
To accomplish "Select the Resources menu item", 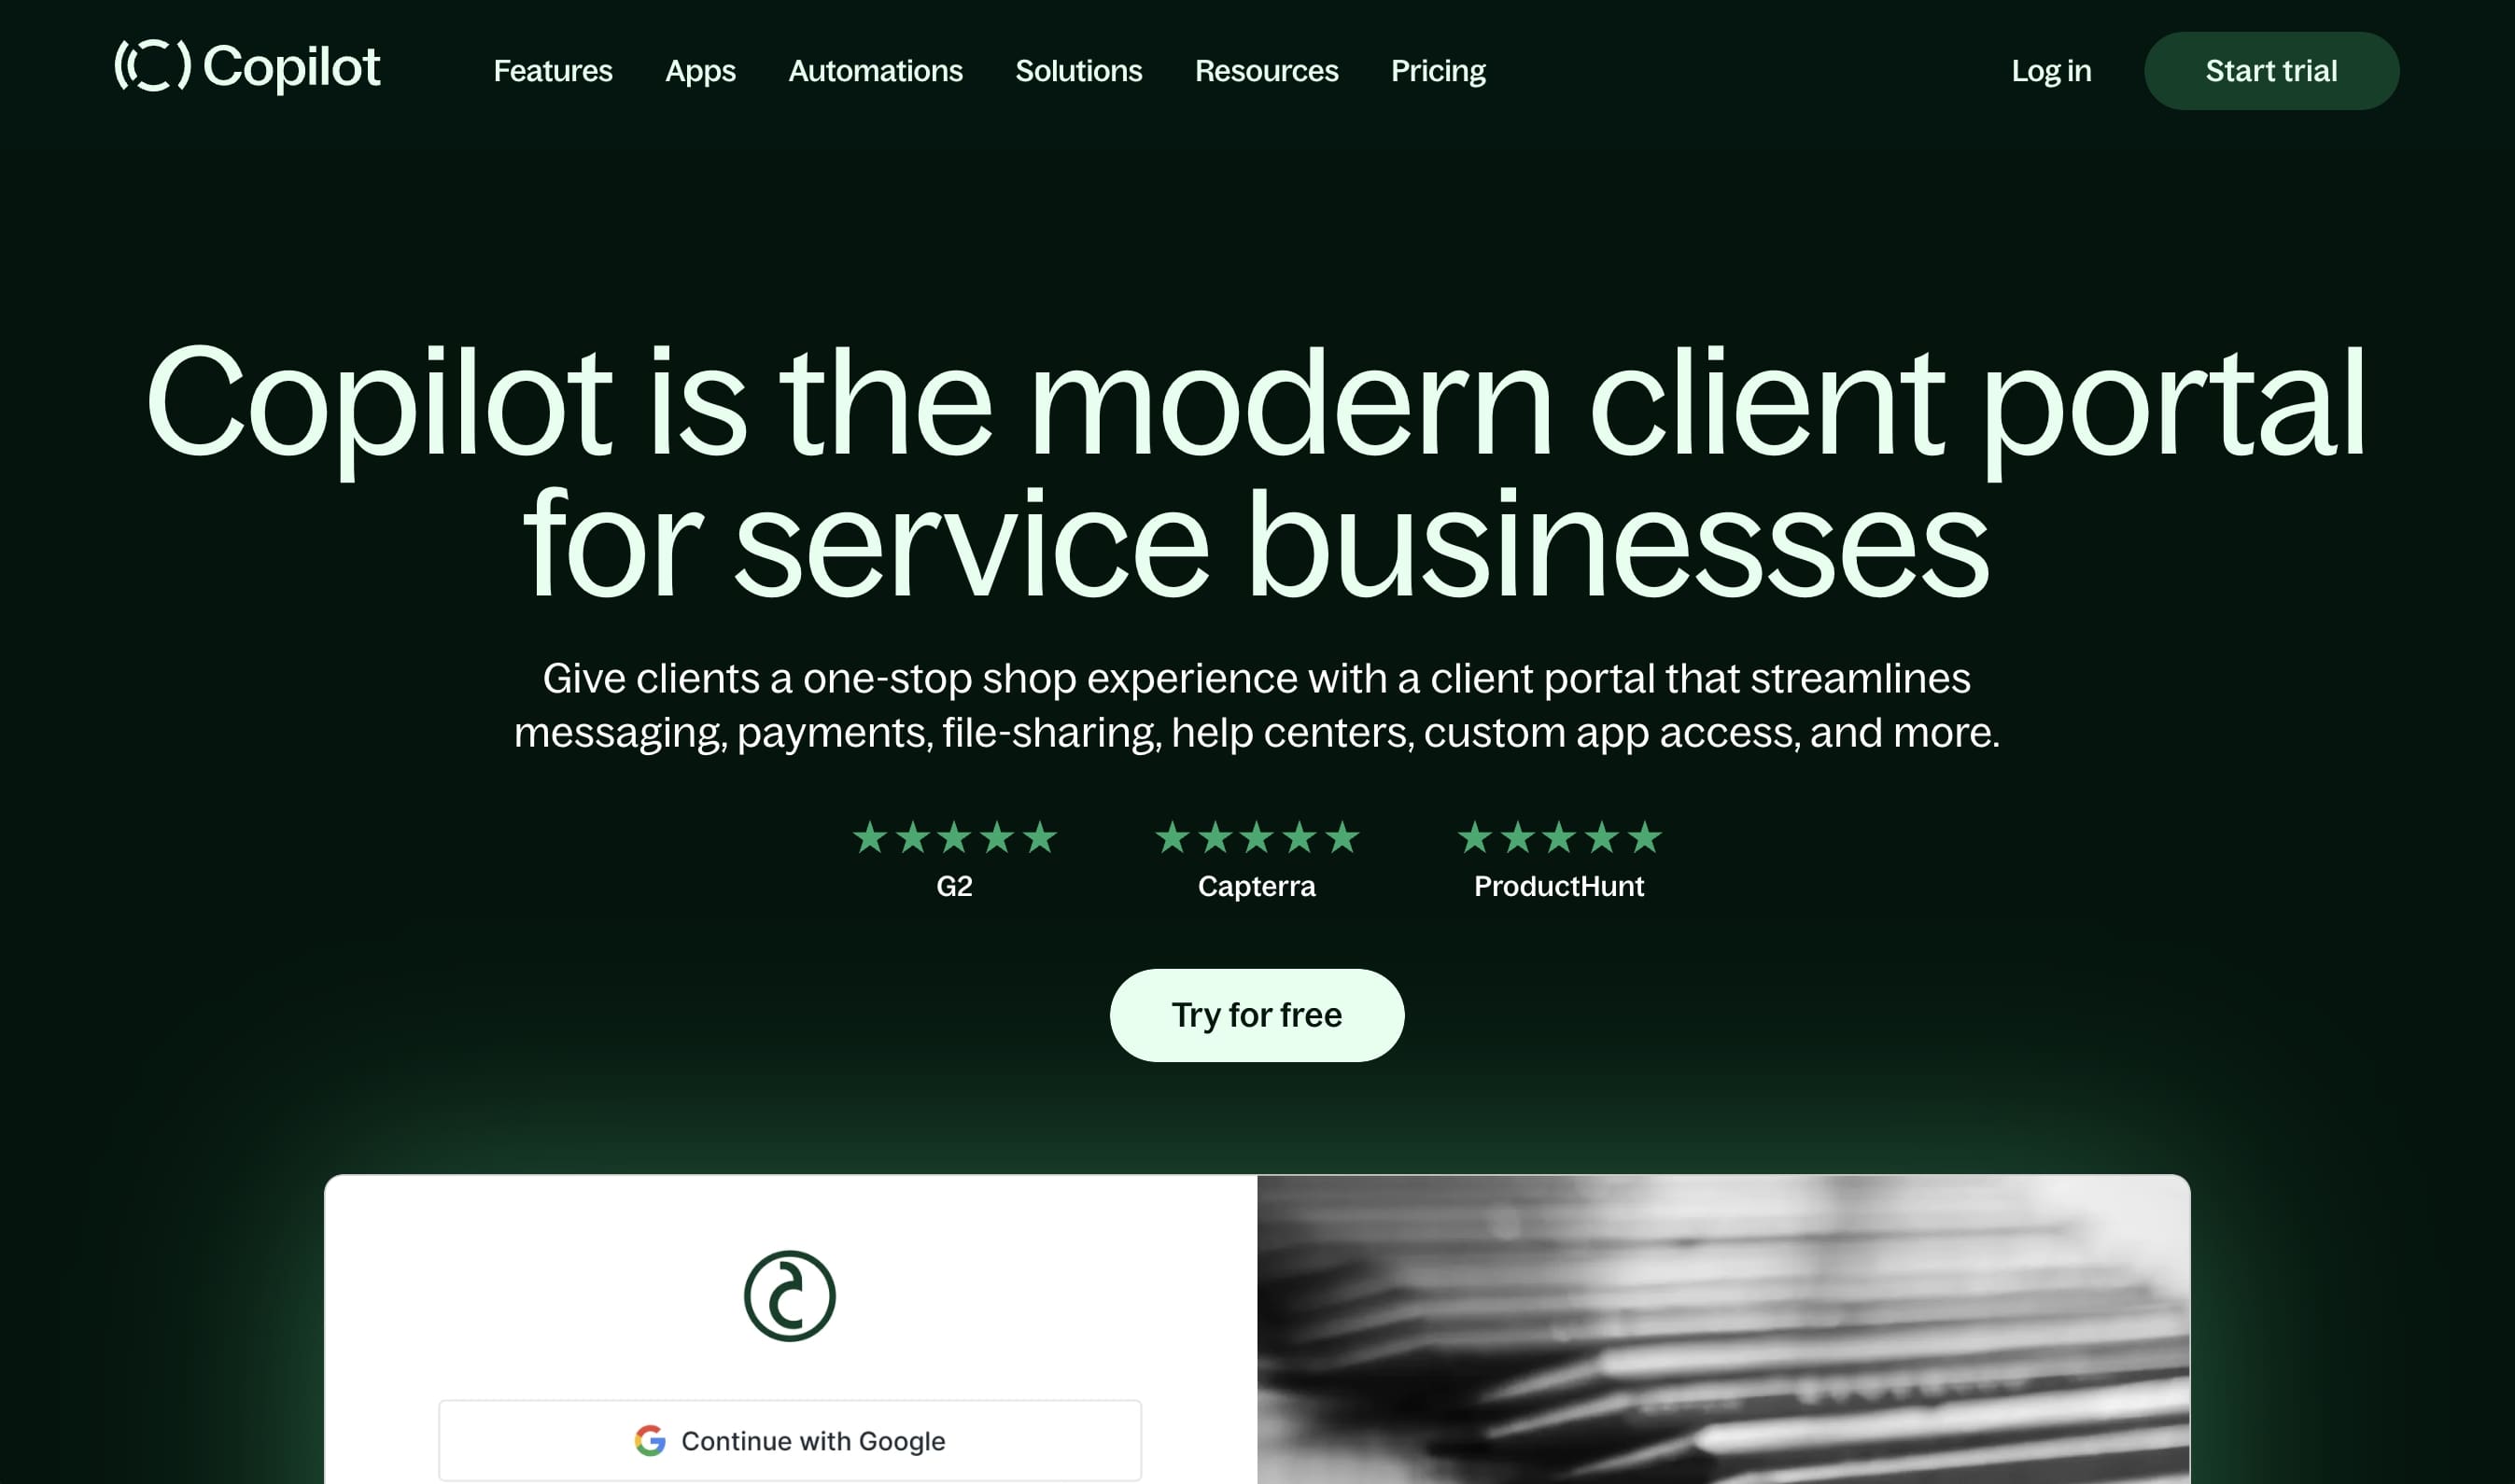I will tap(1266, 71).
